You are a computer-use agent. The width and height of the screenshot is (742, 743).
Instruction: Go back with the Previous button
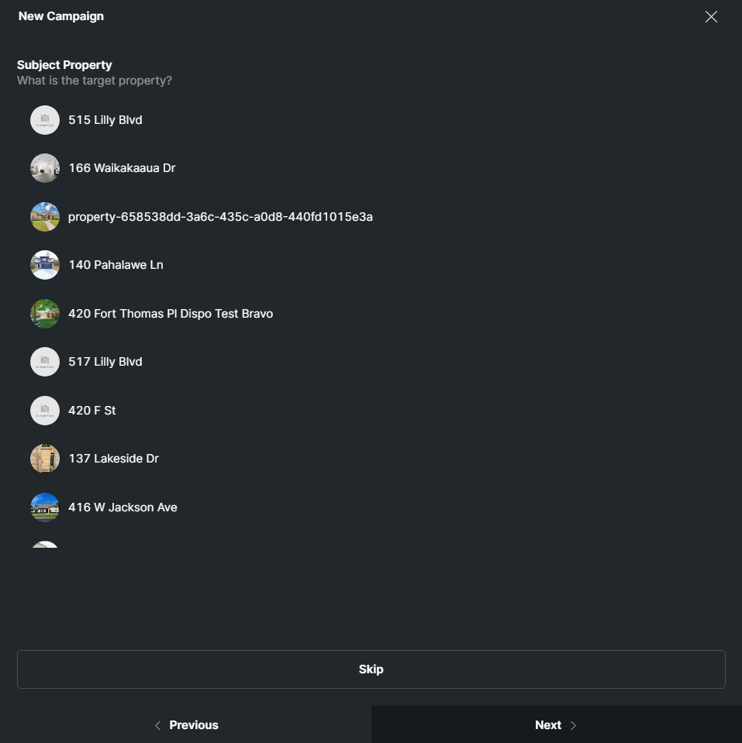point(186,725)
